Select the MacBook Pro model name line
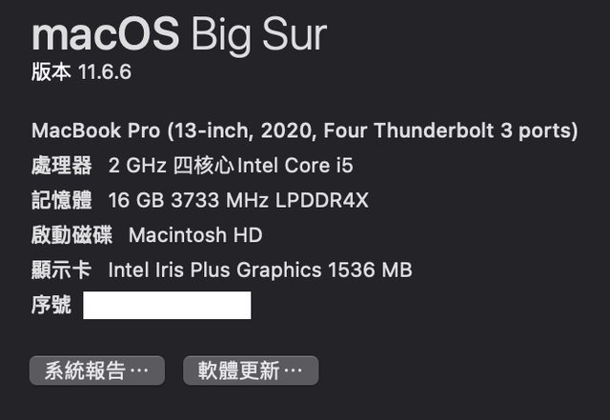Image resolution: width=610 pixels, height=420 pixels. click(x=305, y=130)
